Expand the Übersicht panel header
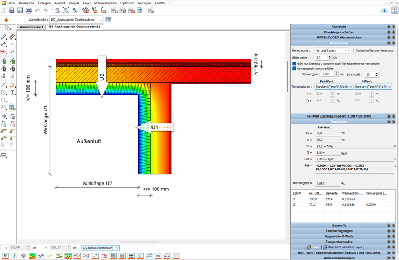The height and width of the screenshot is (260, 399). click(343, 26)
